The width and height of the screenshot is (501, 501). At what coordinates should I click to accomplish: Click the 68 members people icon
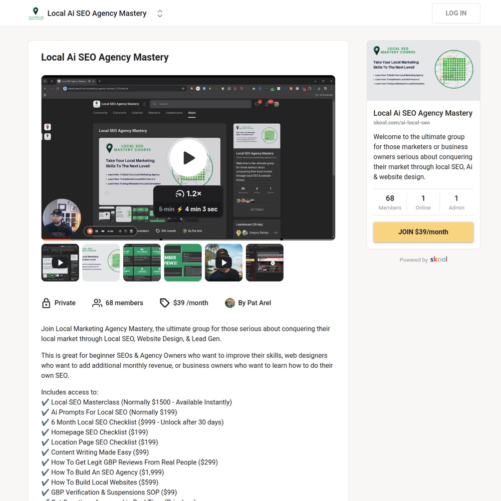97,303
